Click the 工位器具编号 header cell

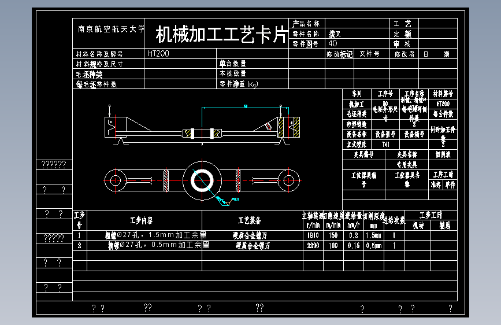(x=363, y=179)
